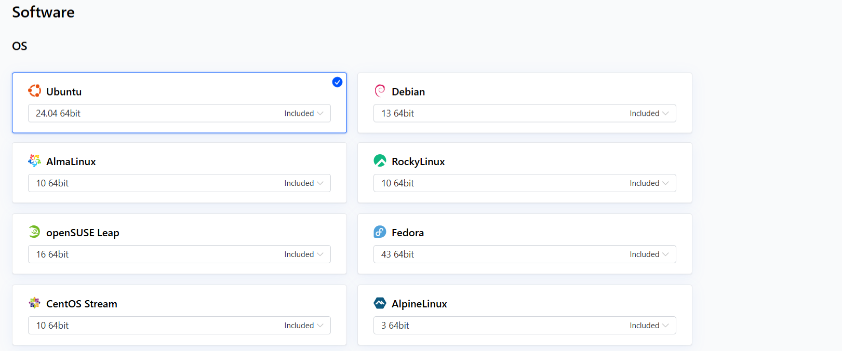Open the AlmaLinux 10 64bit version dropdown
This screenshot has height=351, width=842.
(x=179, y=183)
